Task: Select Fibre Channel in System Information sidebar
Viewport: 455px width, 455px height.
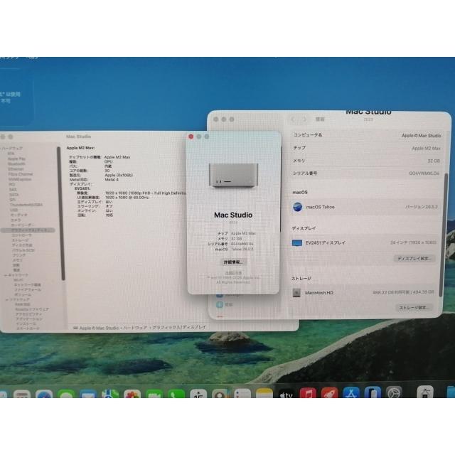Action: tap(21, 174)
